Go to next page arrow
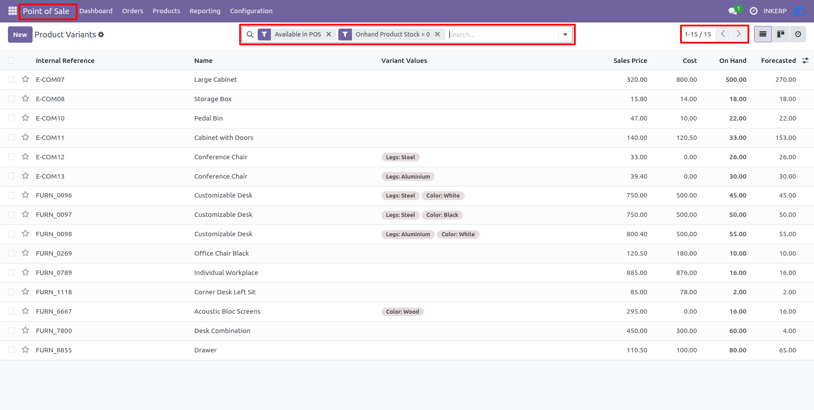Viewport: 814px width, 410px height. [x=739, y=34]
